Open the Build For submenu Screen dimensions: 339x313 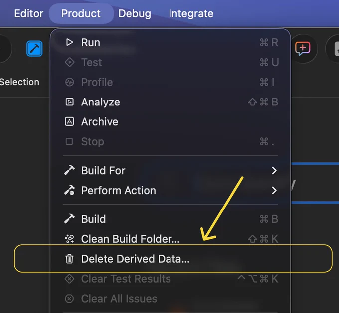[170, 171]
